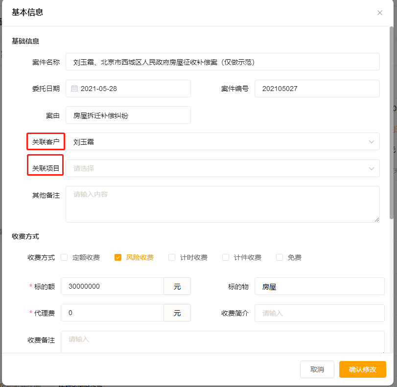Image resolution: width=397 pixels, height=387 pixels.
Task: Click the 代理费 amount field
Action: pyautogui.click(x=113, y=313)
